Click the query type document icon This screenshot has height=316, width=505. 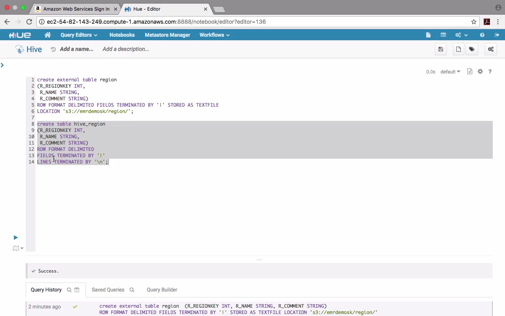pyautogui.click(x=469, y=71)
